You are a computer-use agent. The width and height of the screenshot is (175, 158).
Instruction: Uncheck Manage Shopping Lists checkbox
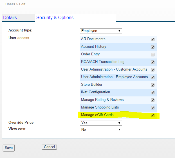[x=153, y=108]
